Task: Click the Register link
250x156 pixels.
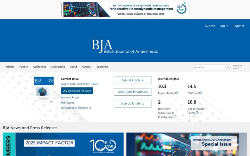Action: click(x=238, y=26)
